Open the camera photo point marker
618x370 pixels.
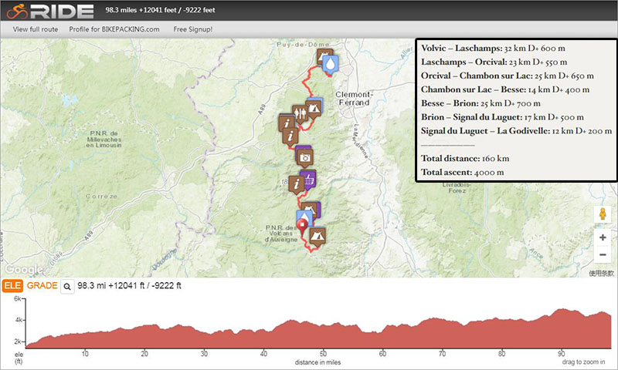(x=305, y=156)
